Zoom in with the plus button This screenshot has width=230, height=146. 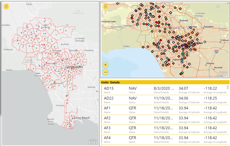tap(106, 65)
